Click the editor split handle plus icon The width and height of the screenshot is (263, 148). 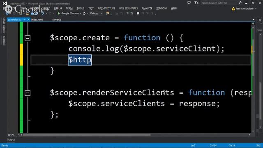[x=253, y=24]
